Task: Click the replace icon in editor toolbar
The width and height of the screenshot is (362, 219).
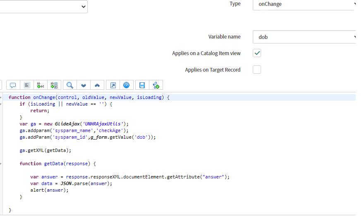Action: point(41,85)
